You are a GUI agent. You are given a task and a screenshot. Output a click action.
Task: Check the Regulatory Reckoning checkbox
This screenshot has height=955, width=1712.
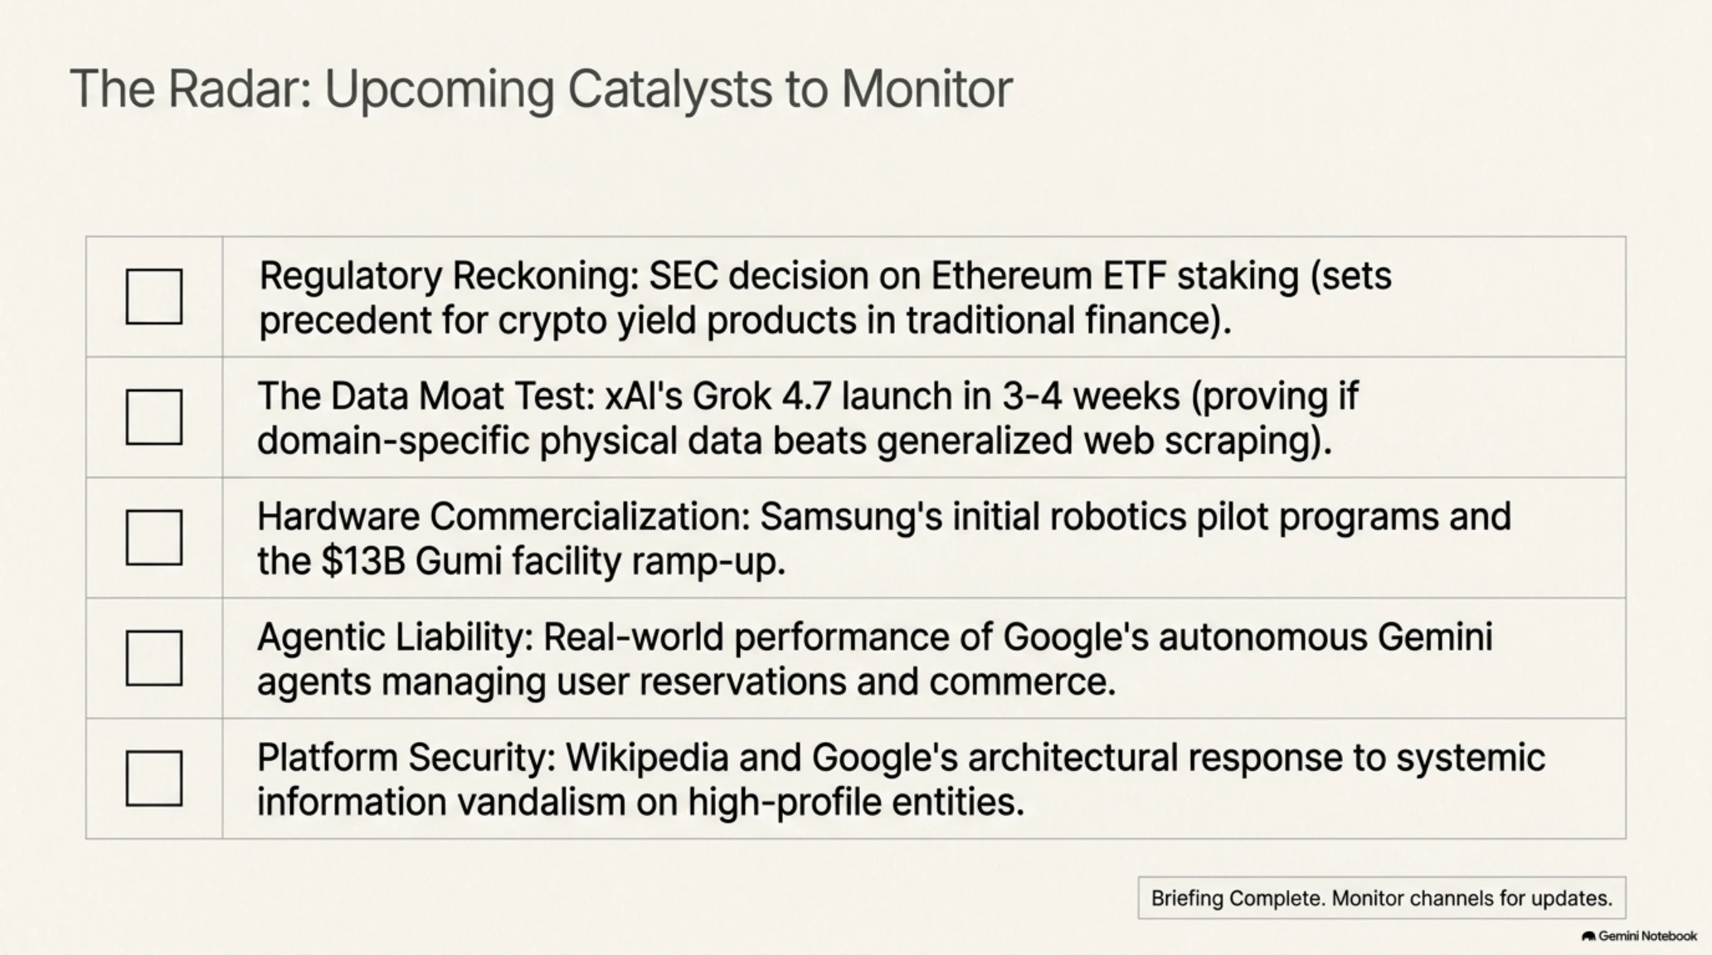pyautogui.click(x=154, y=296)
